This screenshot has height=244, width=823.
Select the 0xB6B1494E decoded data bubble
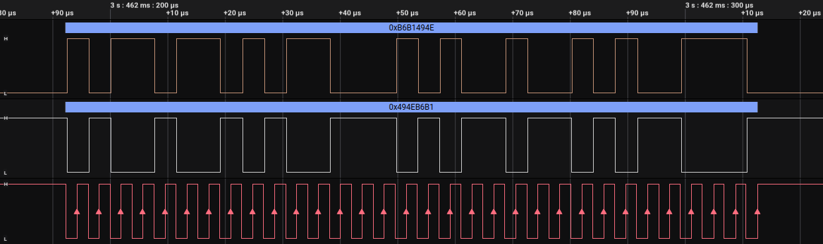(x=411, y=28)
